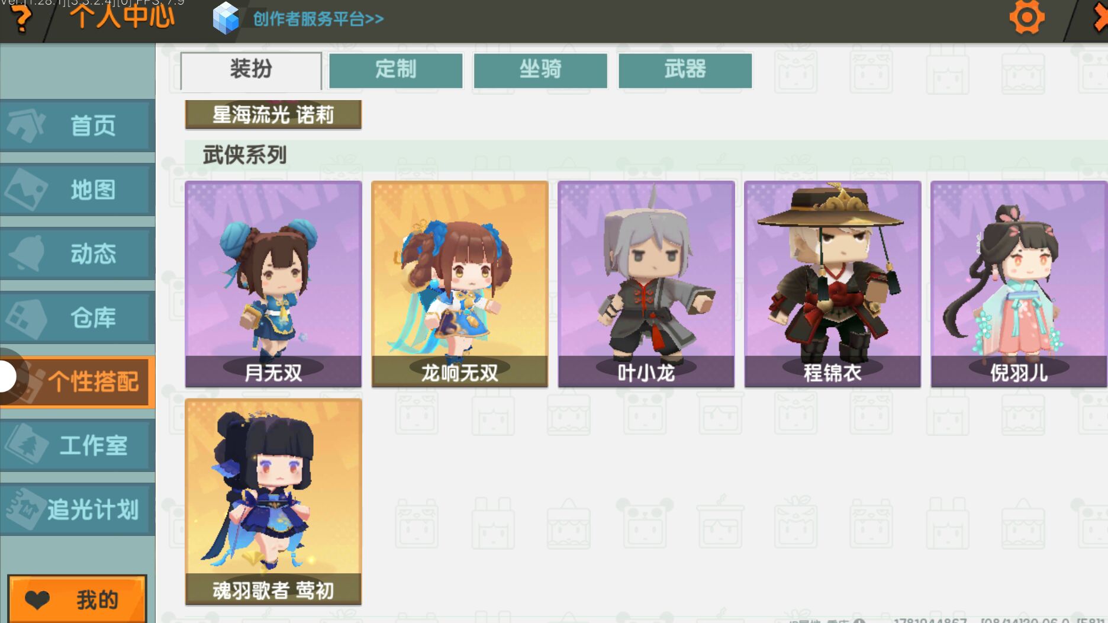Open the 首页 home sidebar item

point(78,126)
